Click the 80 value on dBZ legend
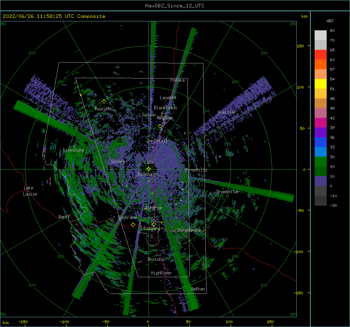The width and height of the screenshot is (350, 327). coord(332,31)
